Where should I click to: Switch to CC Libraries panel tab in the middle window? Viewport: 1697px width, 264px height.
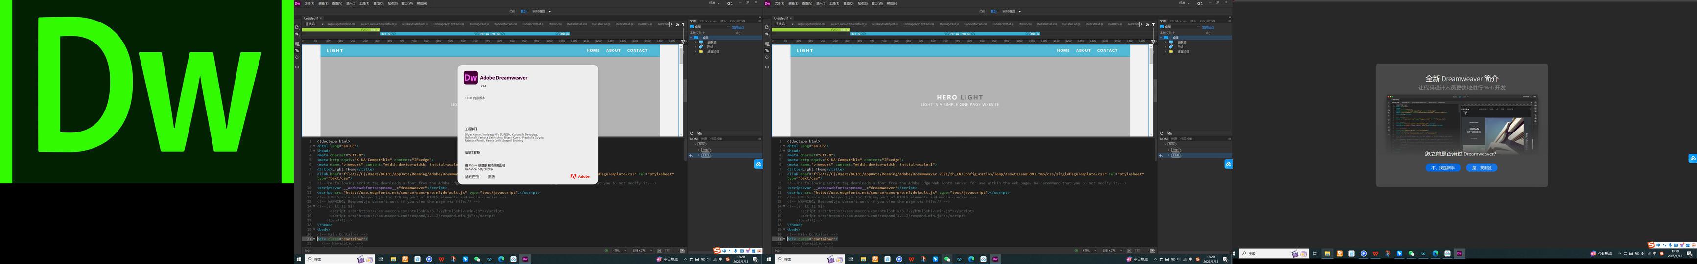click(x=1178, y=21)
